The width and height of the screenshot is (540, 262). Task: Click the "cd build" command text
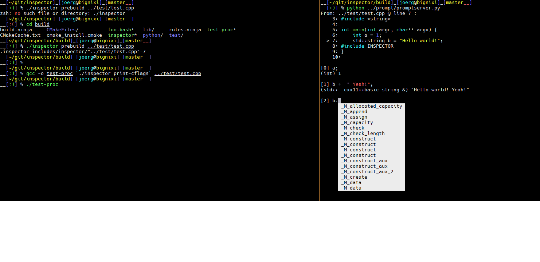click(38, 24)
